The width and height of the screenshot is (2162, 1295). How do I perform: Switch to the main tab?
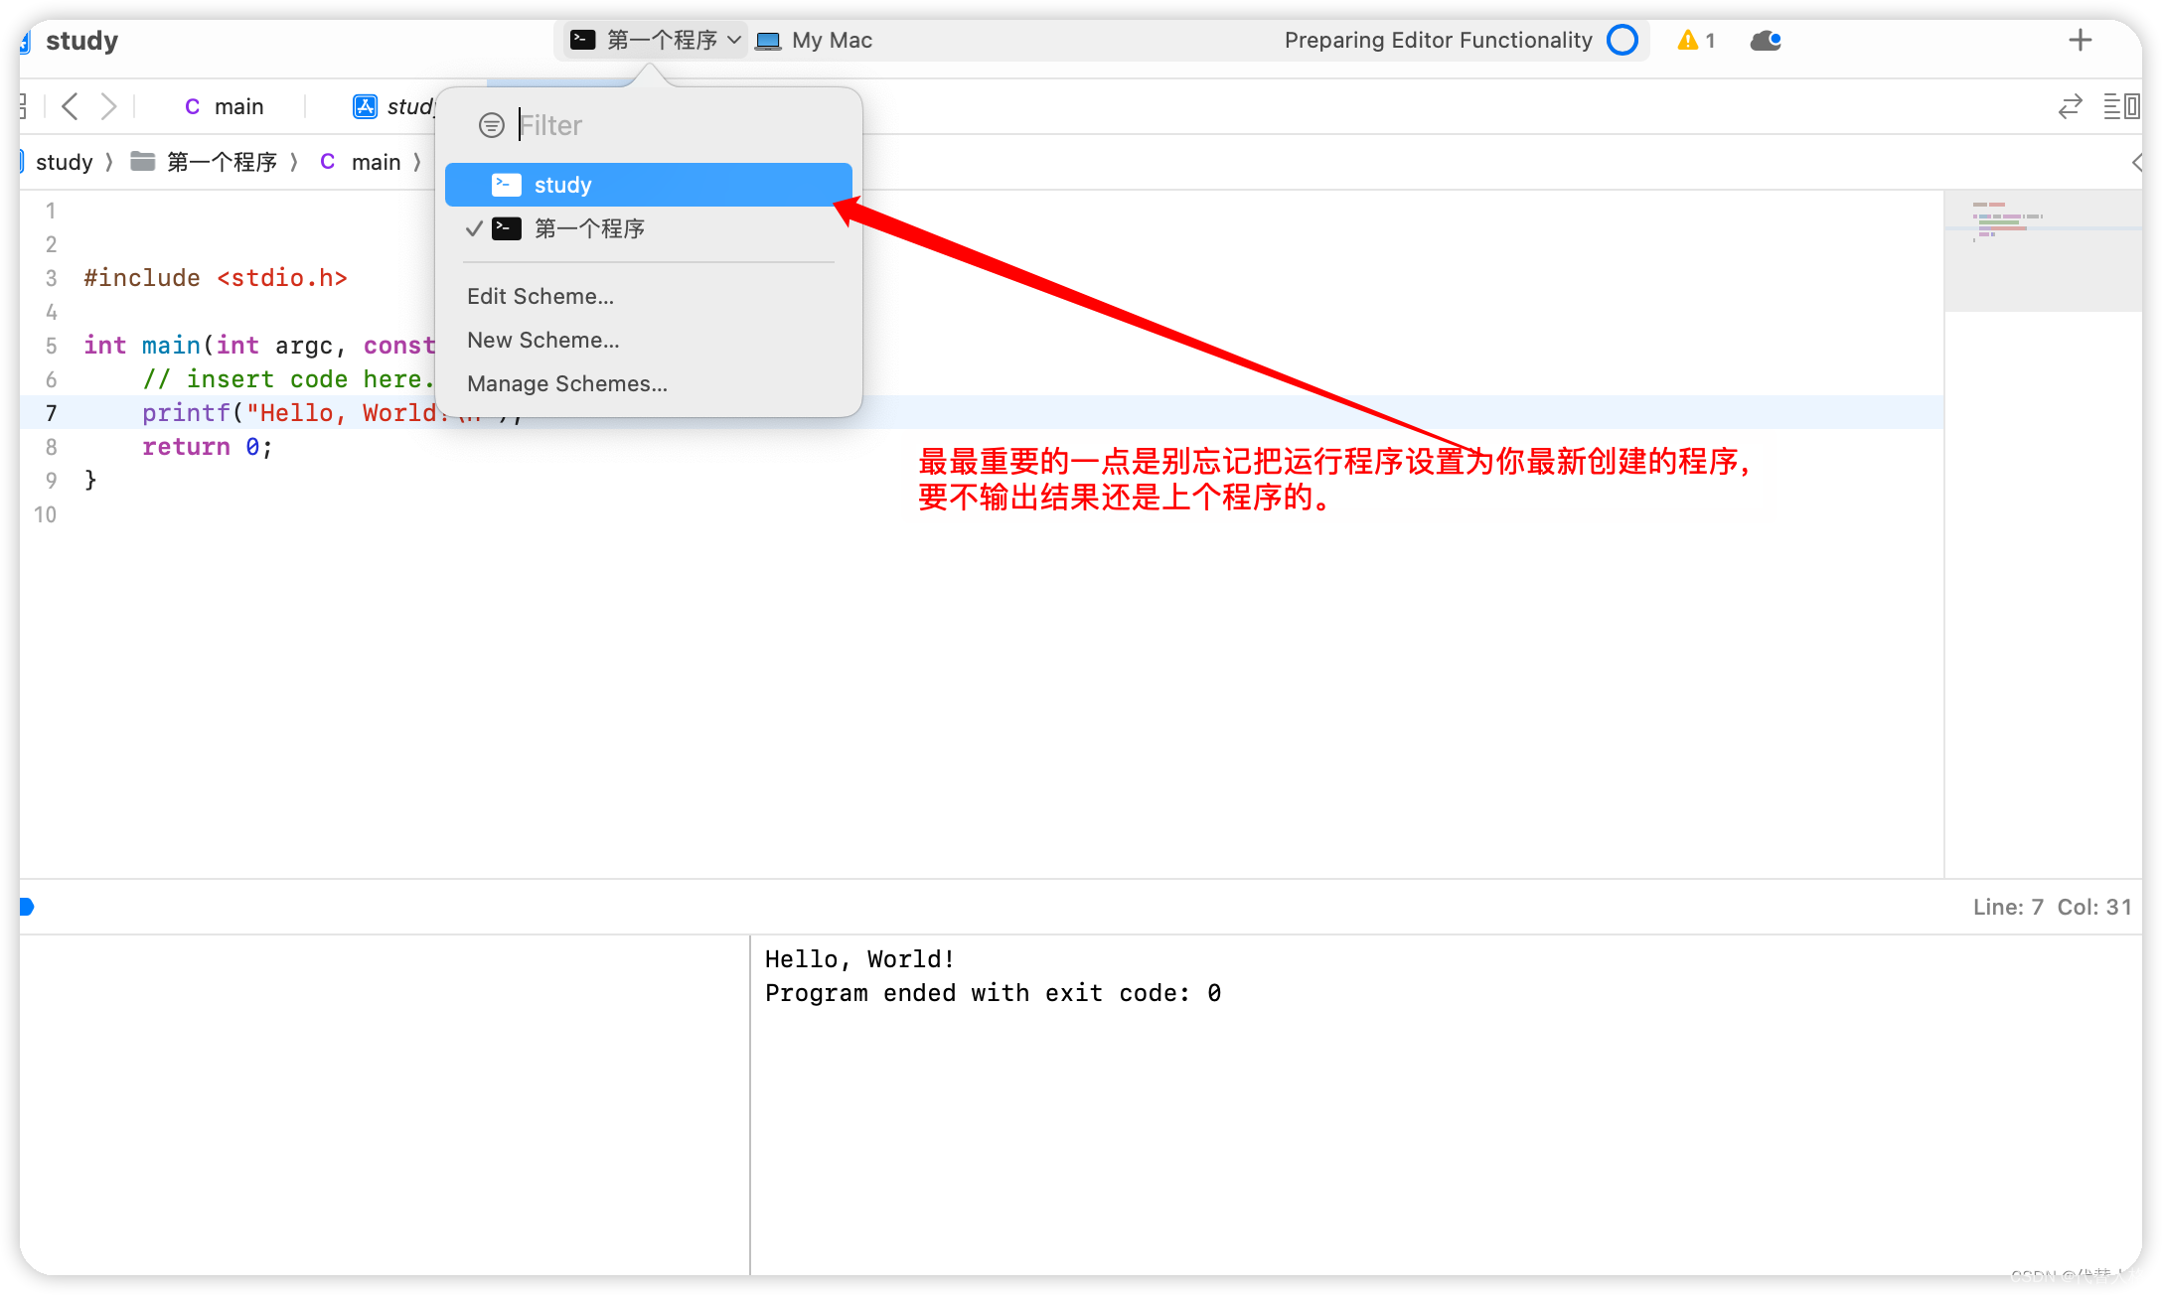pos(238,105)
